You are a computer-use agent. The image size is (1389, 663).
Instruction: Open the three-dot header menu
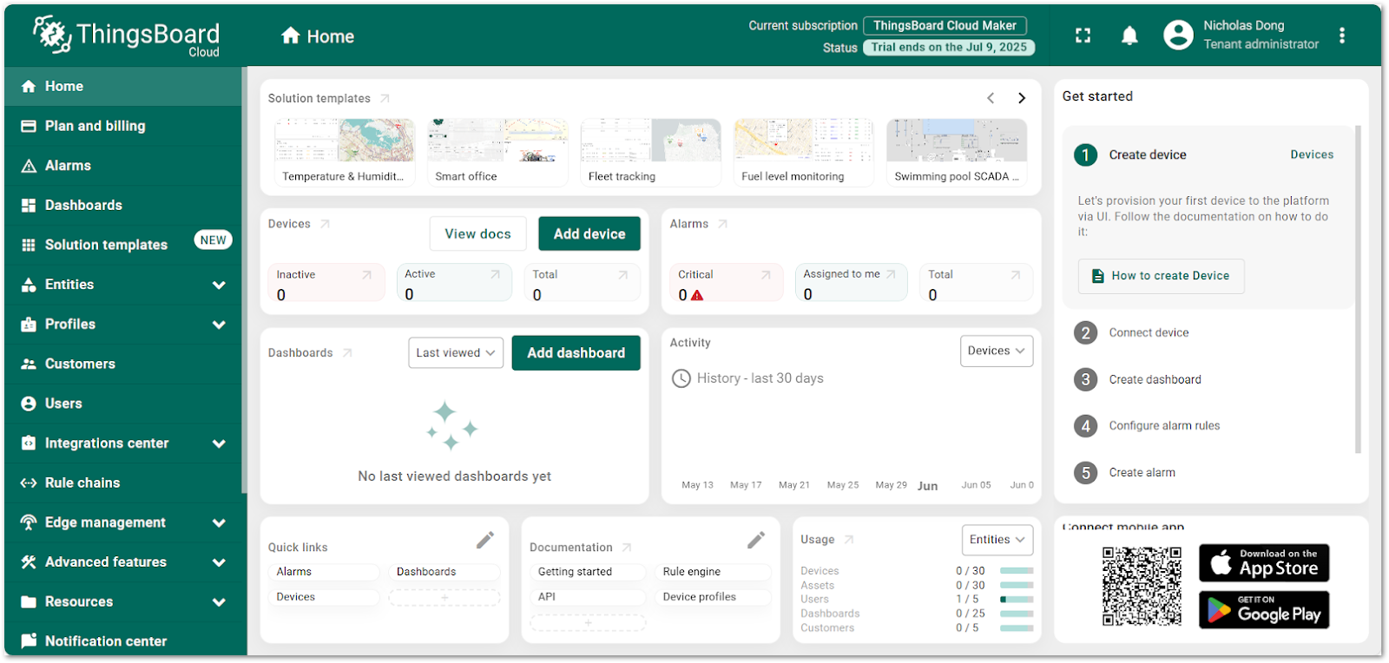(1342, 36)
